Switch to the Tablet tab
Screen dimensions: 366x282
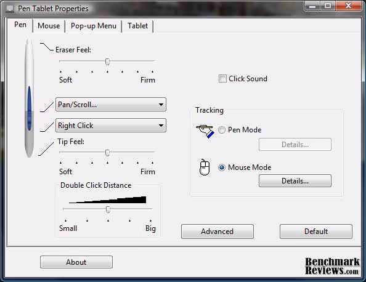click(x=138, y=26)
